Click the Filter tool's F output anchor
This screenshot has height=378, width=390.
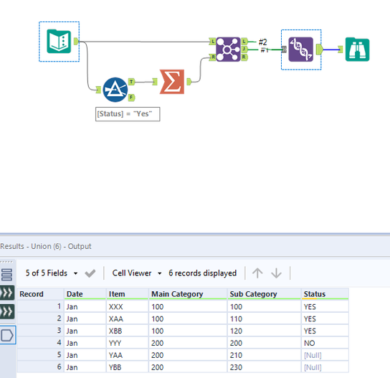[131, 98]
